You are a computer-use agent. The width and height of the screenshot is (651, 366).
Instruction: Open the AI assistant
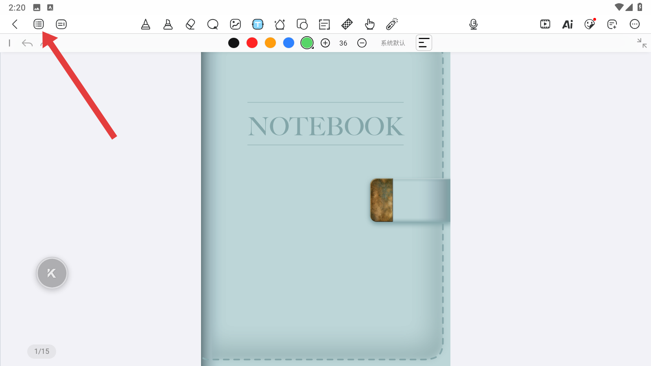point(567,24)
